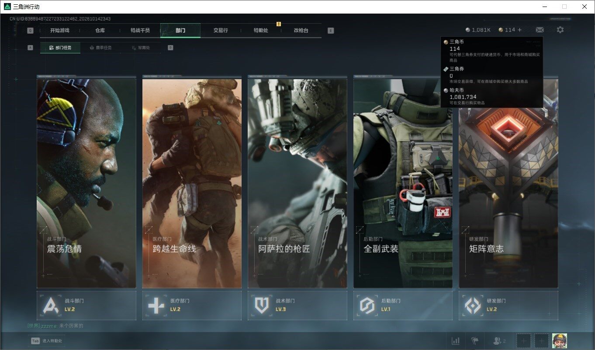Click the 战术部门 shield icon

[261, 305]
